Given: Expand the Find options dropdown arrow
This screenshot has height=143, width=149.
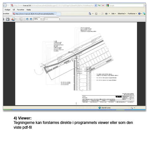Looking at the screenshot, I should point(60,19).
